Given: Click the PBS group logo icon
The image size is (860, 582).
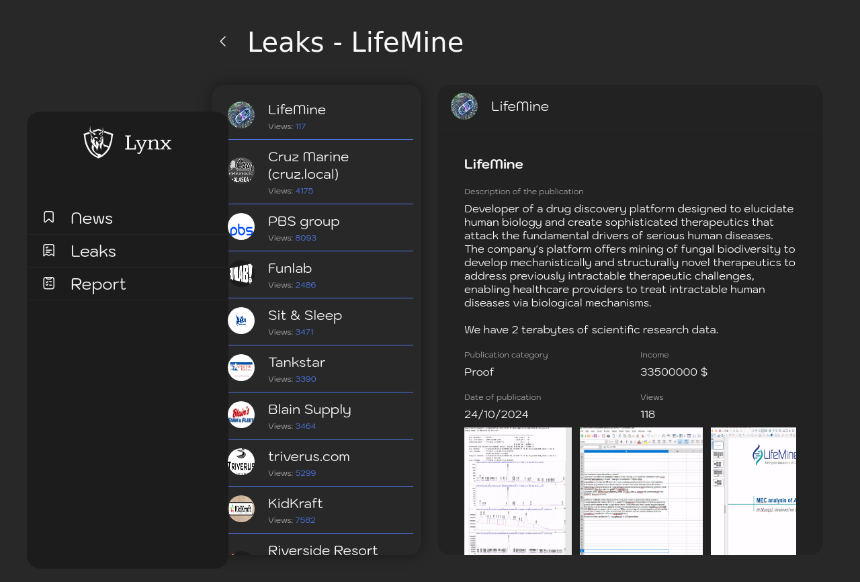Looking at the screenshot, I should click(x=241, y=226).
